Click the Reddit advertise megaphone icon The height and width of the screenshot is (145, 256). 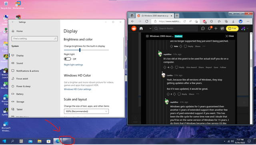click(x=222, y=28)
